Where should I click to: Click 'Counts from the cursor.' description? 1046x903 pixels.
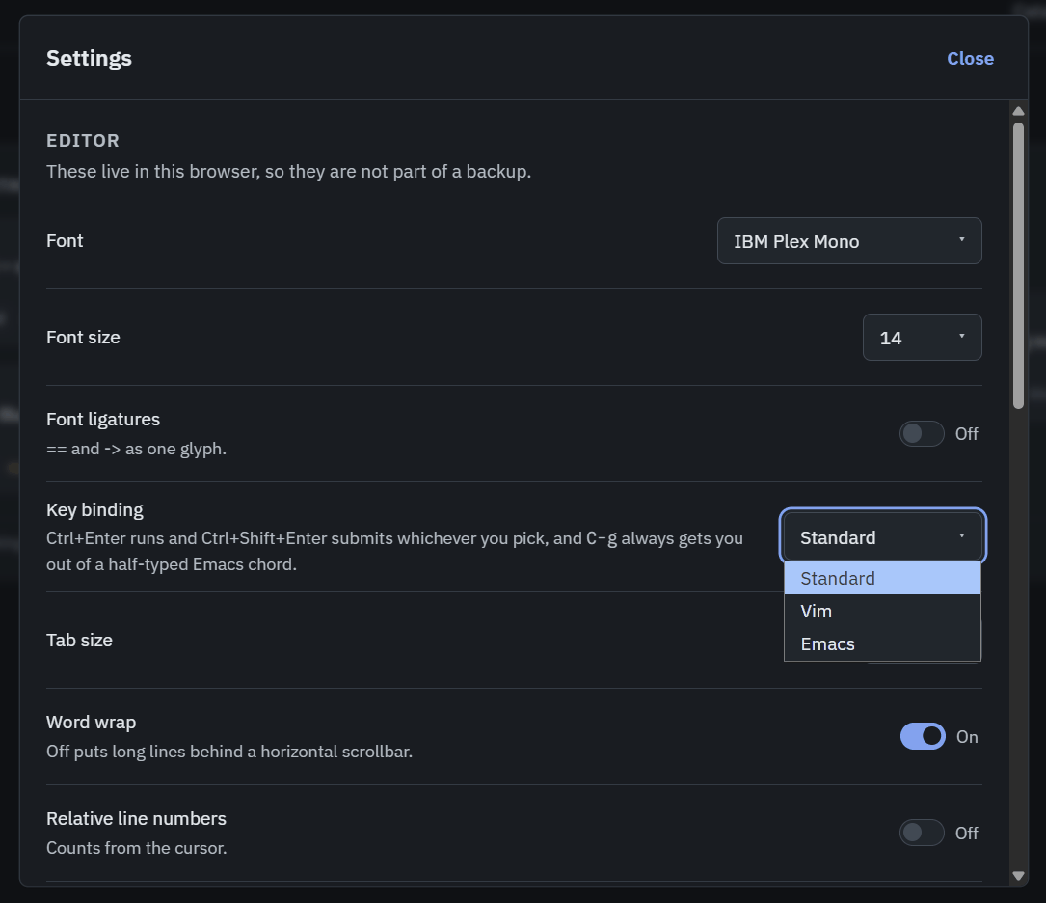click(x=137, y=848)
